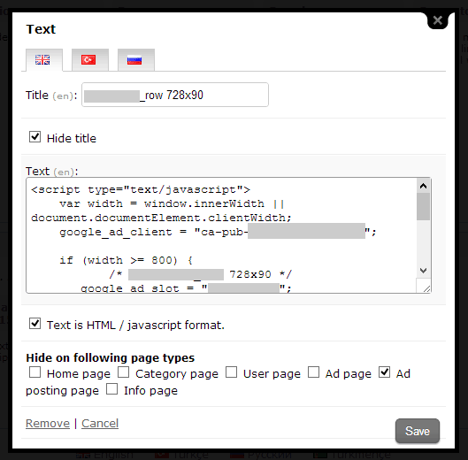Click the textarea scroll up arrow
This screenshot has width=468, height=460.
pos(423,187)
